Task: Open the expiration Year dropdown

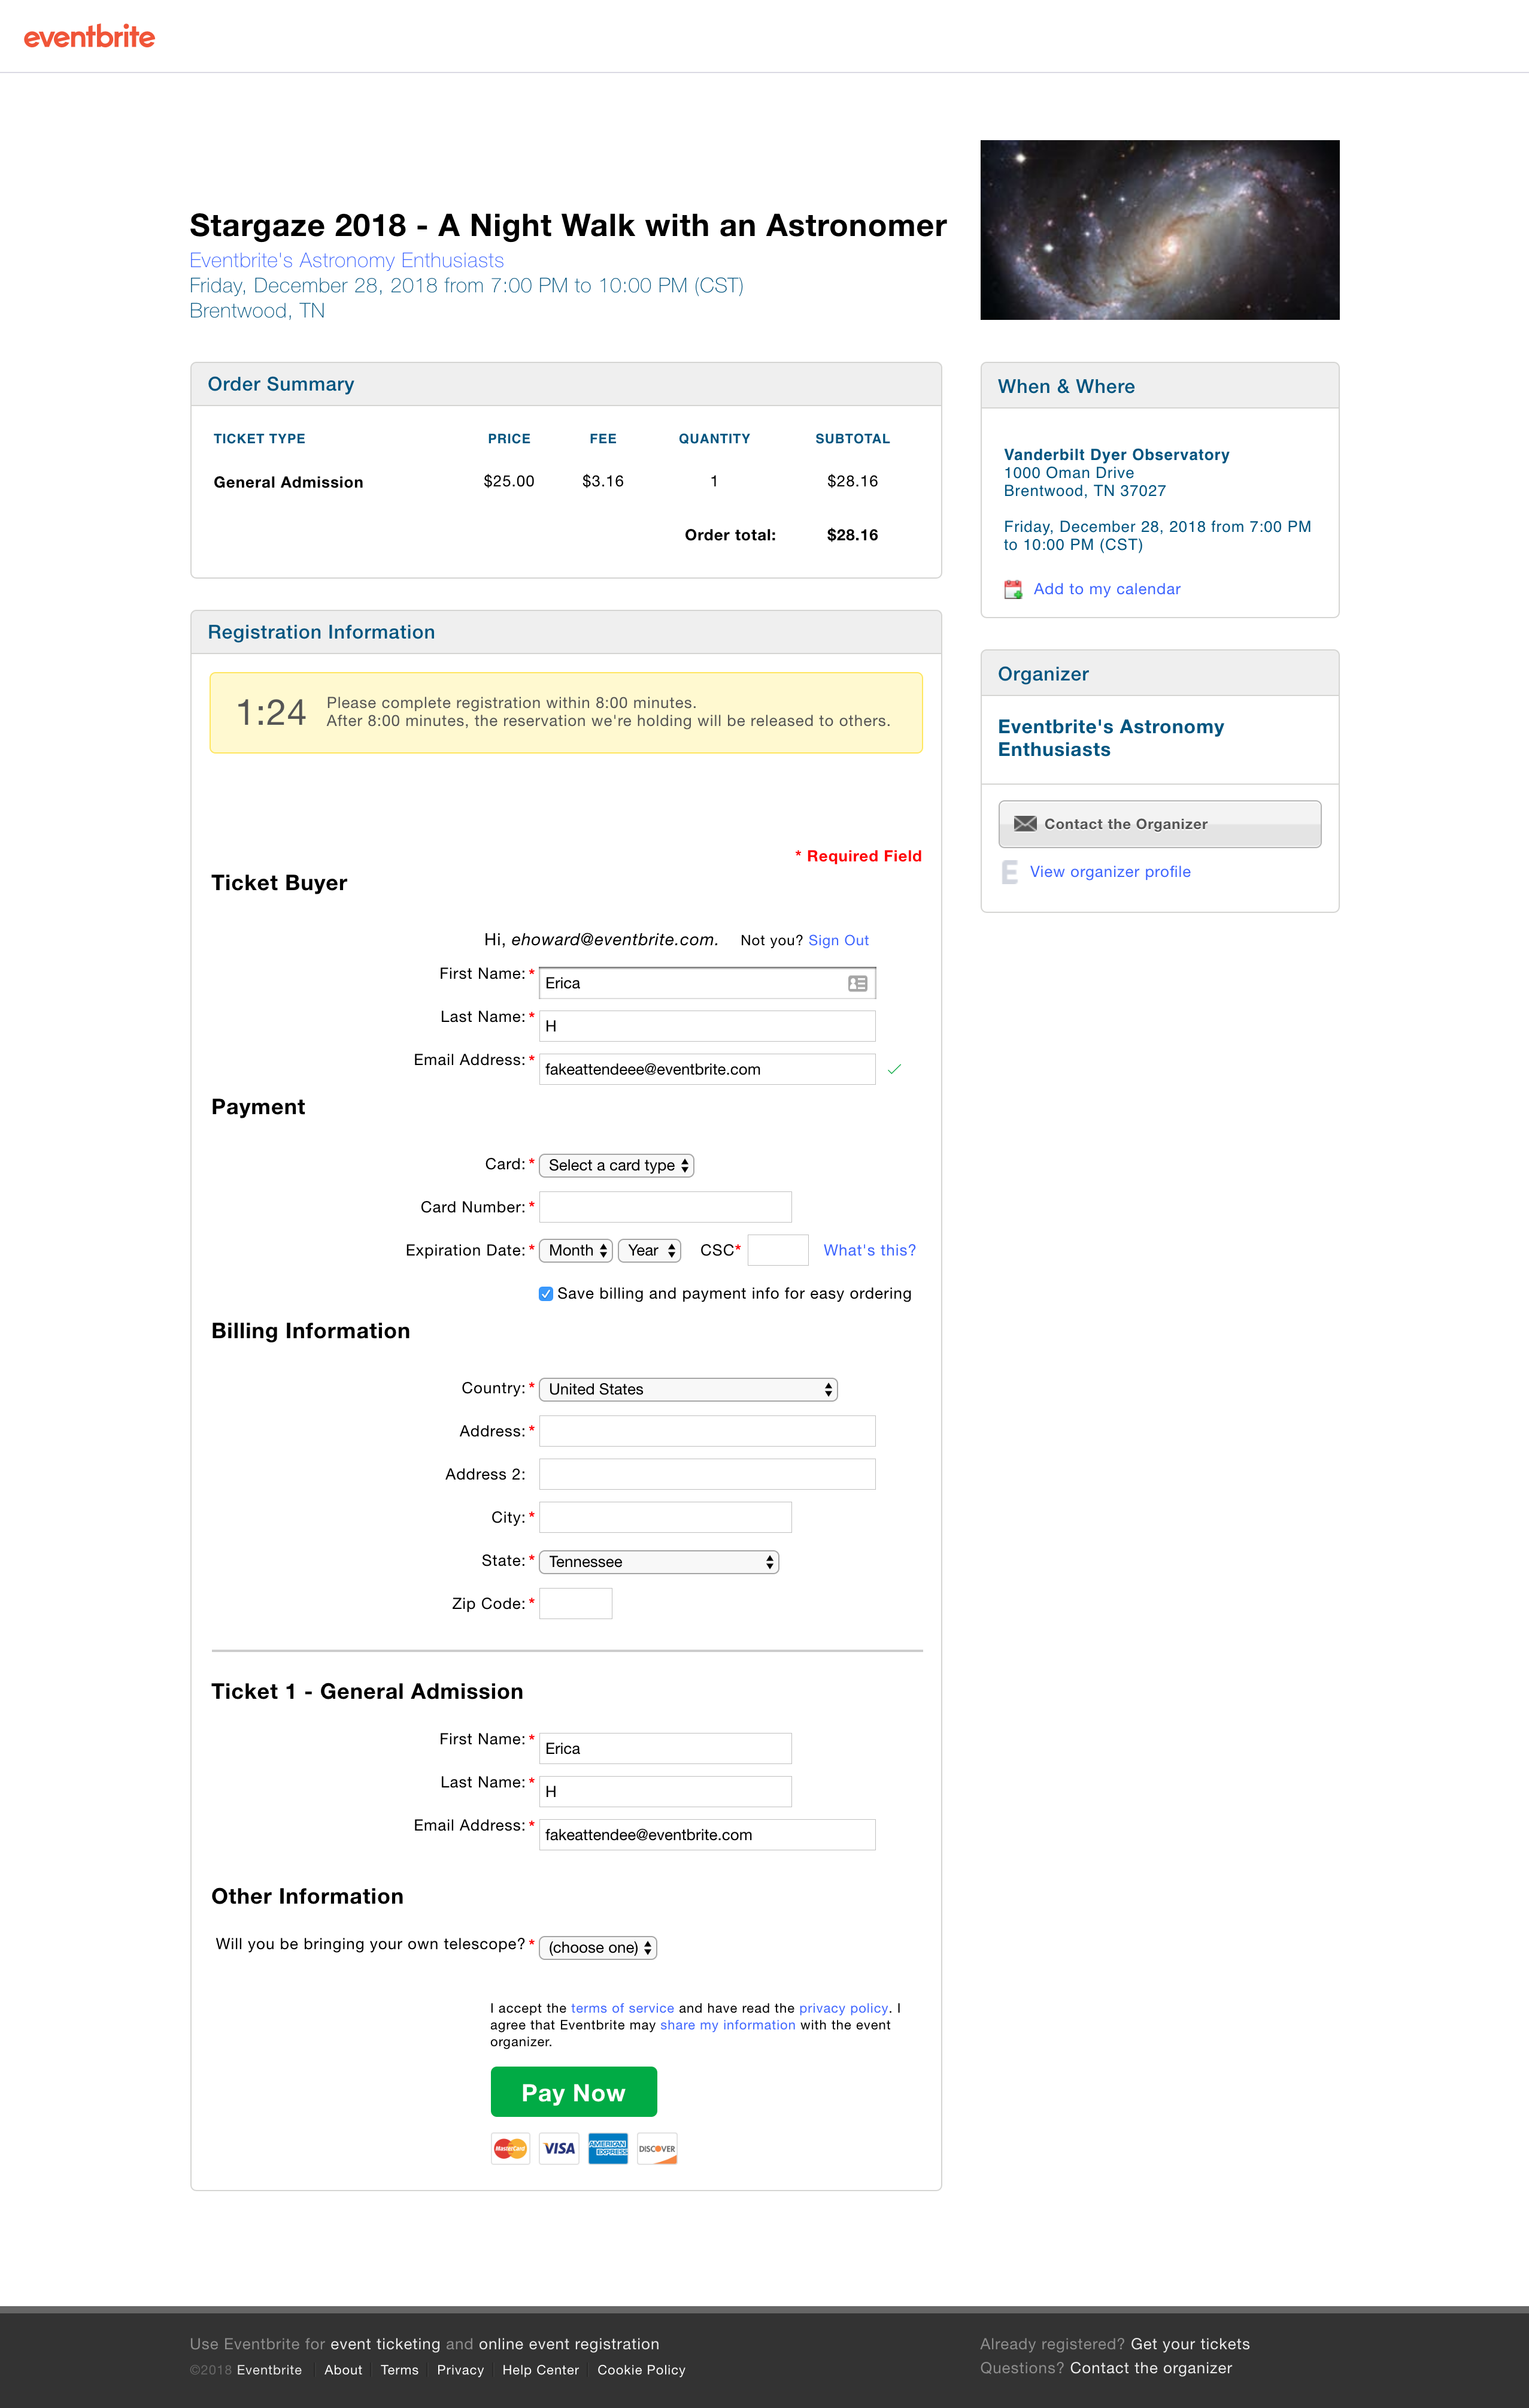Action: click(x=650, y=1250)
